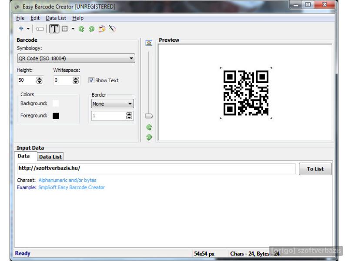Open the Symbology dropdown showing QR Code

coord(76,58)
